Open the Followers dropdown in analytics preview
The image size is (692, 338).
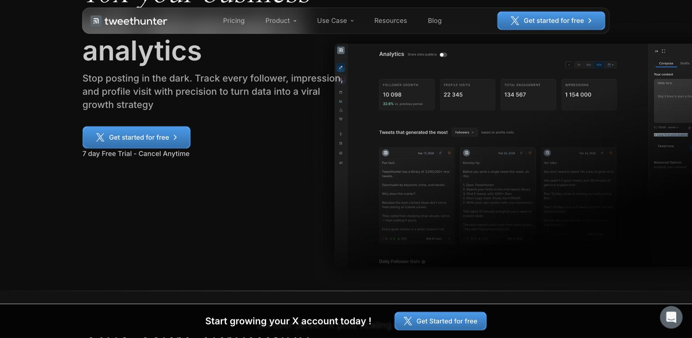(464, 132)
